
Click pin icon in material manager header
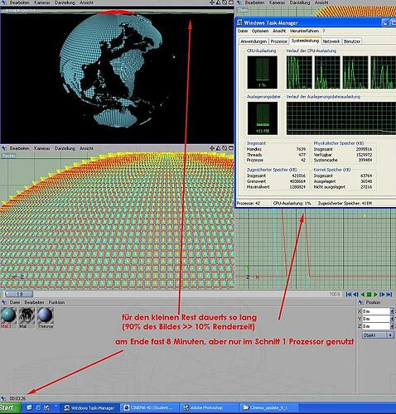4,302
